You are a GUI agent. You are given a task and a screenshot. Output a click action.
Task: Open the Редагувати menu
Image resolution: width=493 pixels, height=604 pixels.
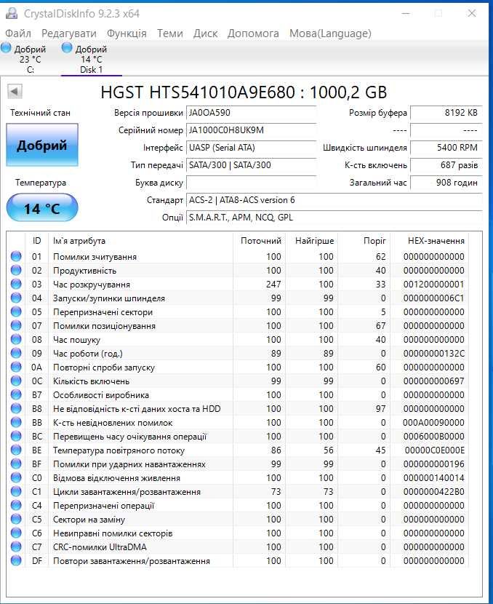[x=69, y=33]
